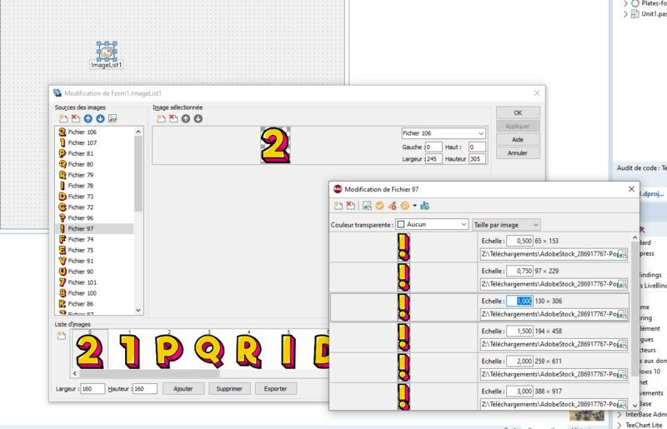667x429 pixels.
Task: Click the Echelle field showing 3,000
Action: (x=519, y=392)
